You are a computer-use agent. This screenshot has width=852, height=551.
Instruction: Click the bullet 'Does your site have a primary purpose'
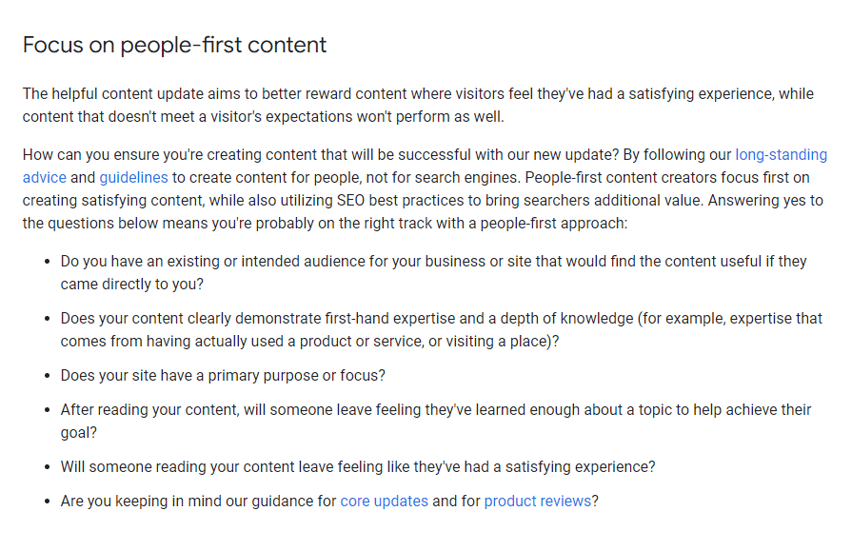pyautogui.click(x=223, y=376)
